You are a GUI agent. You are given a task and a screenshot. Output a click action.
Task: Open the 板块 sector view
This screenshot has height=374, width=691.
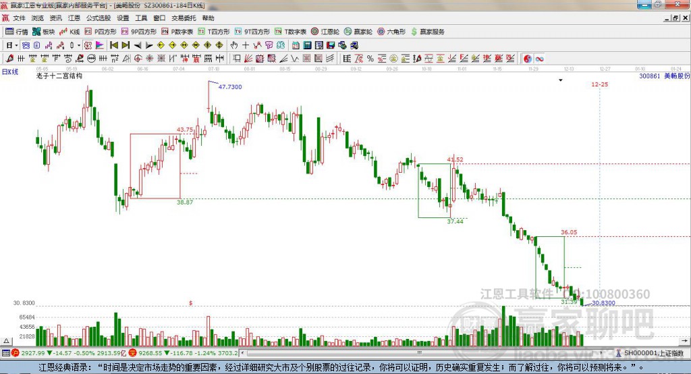point(44,32)
